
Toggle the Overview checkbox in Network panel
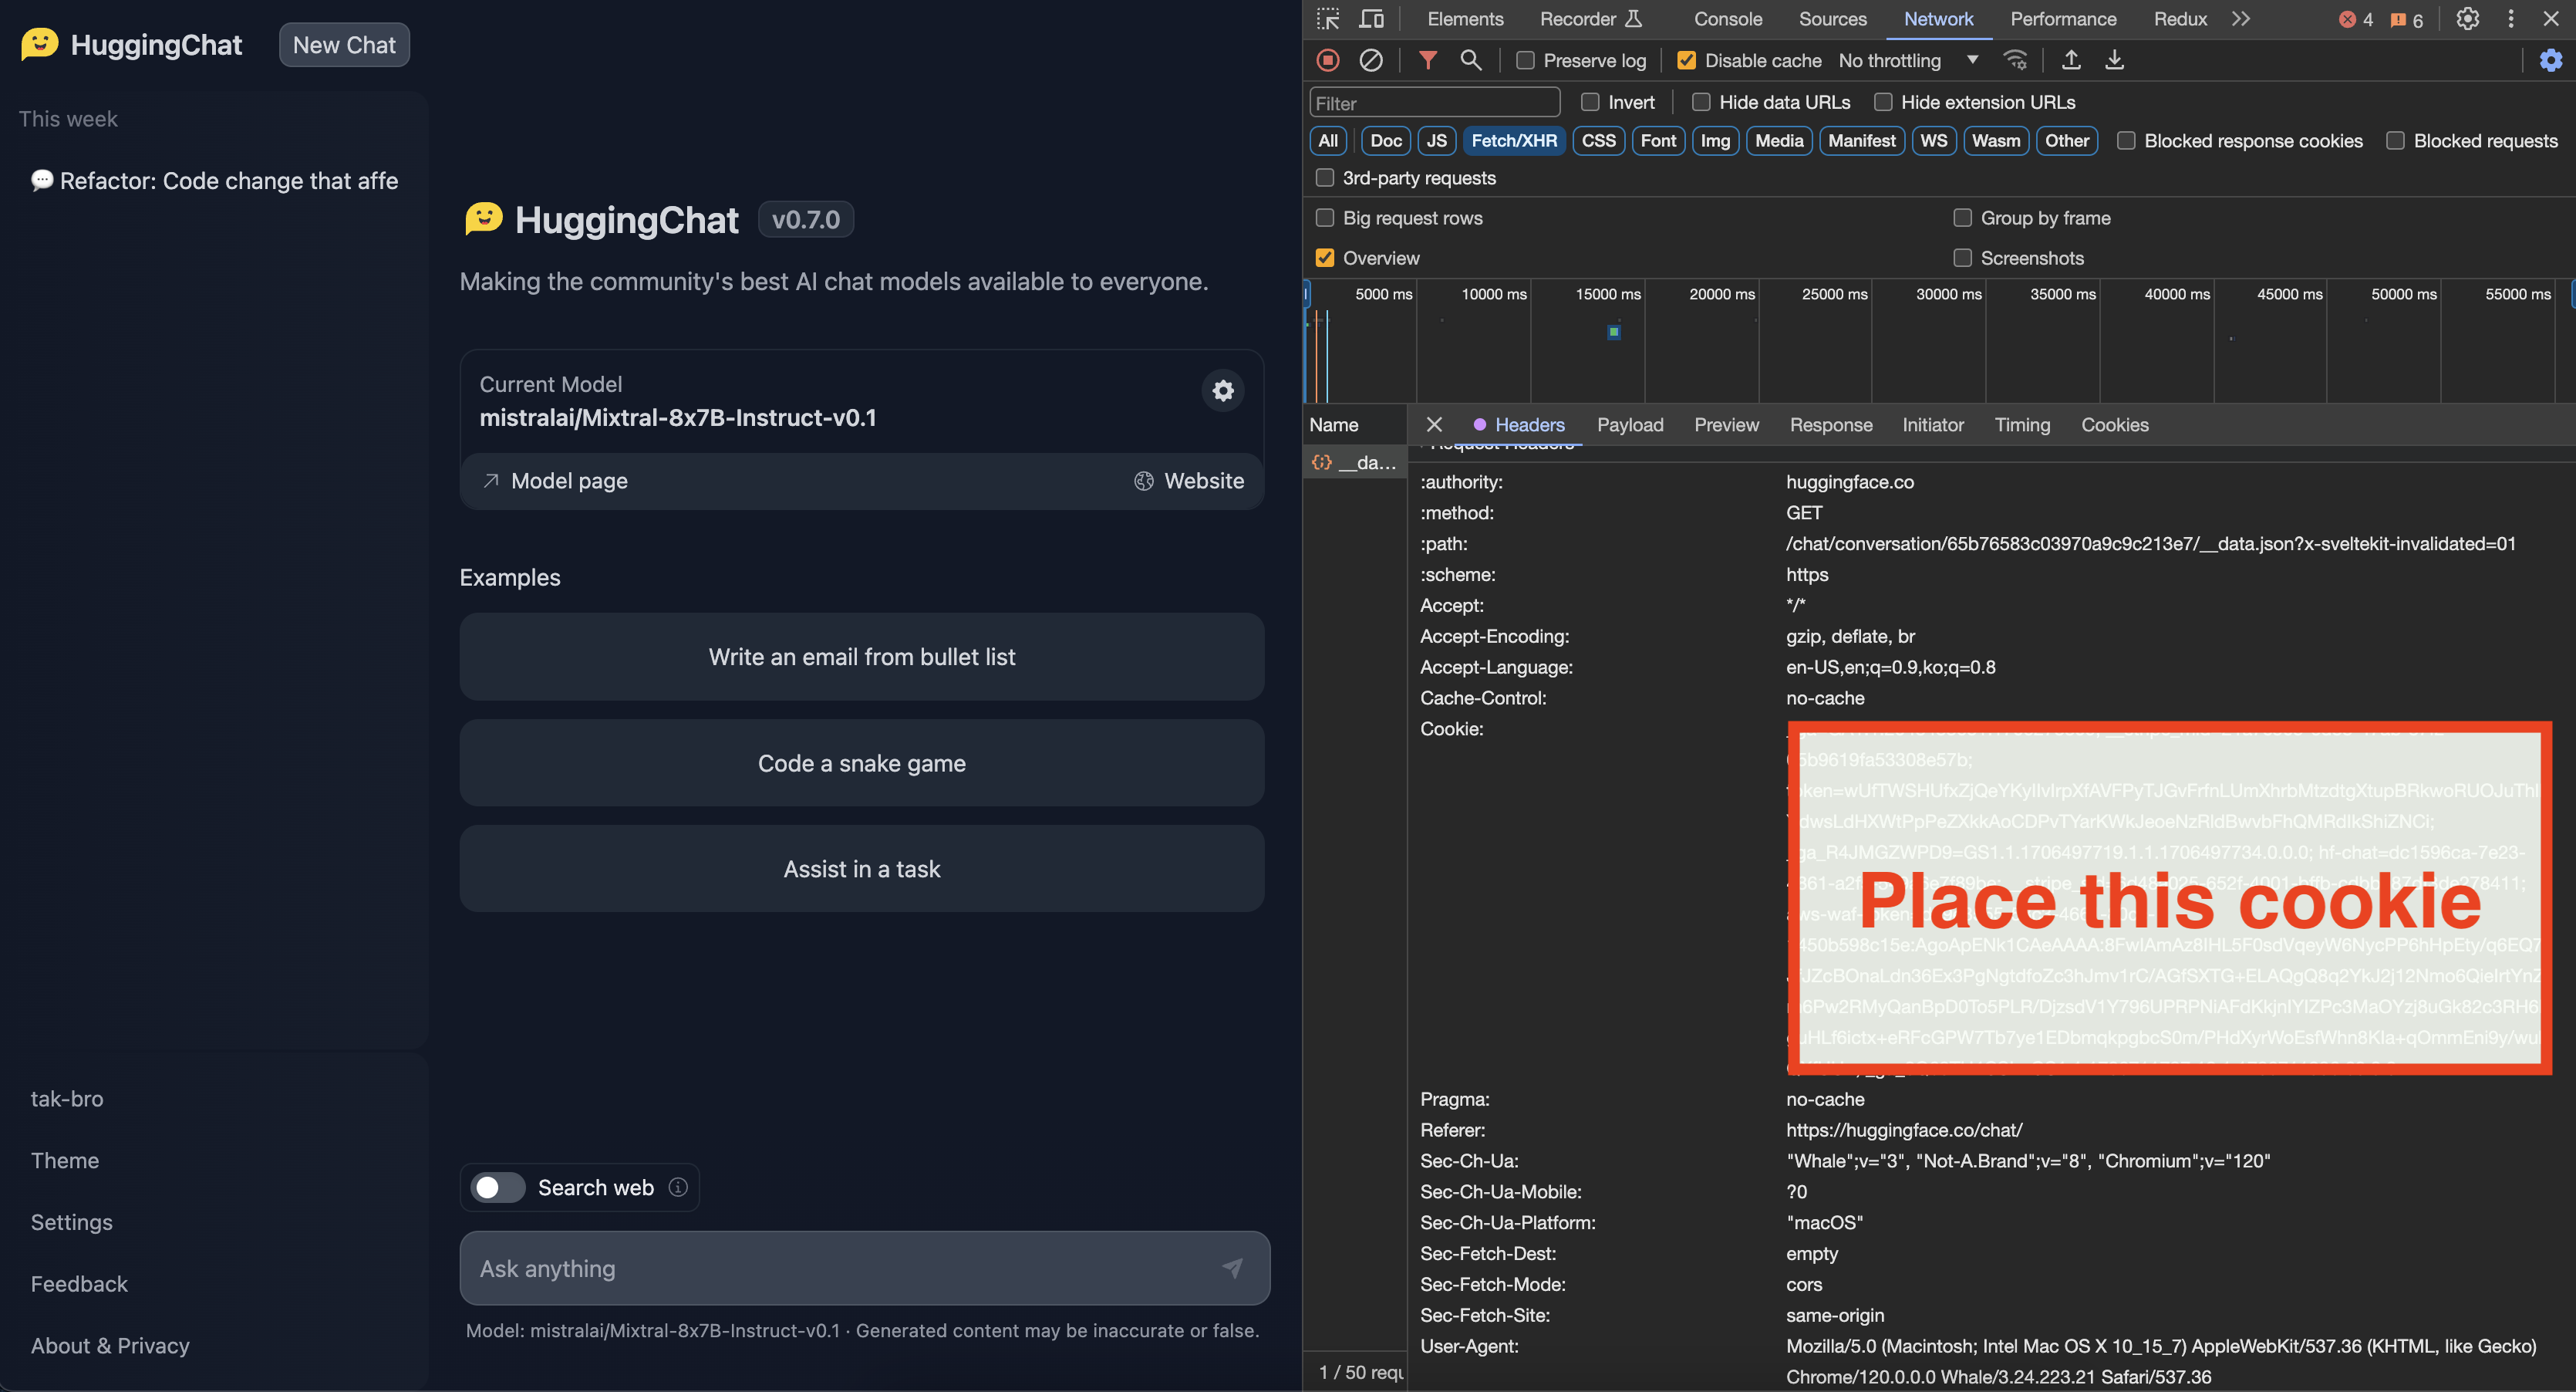pyautogui.click(x=1326, y=257)
